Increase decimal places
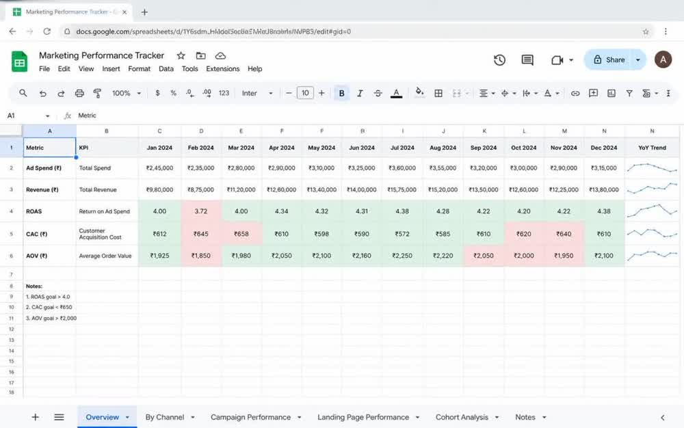 tap(207, 93)
